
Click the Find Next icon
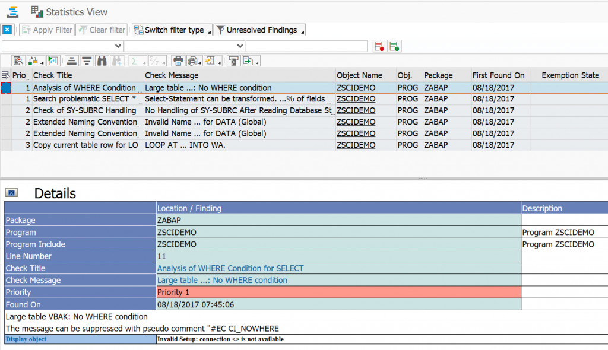point(117,60)
